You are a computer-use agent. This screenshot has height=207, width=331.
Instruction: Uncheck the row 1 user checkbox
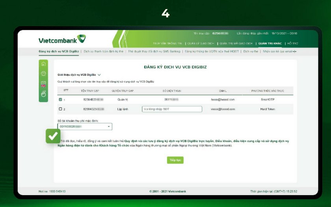[60, 100]
